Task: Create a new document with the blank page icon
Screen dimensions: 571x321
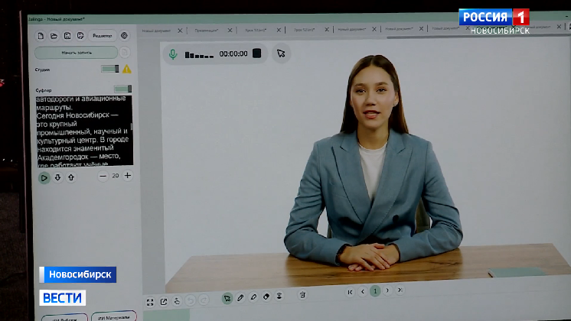Action: click(x=41, y=36)
